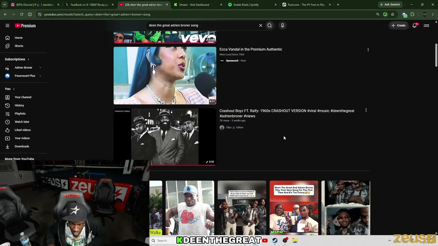Open Steam from the taskbar

click(275, 241)
